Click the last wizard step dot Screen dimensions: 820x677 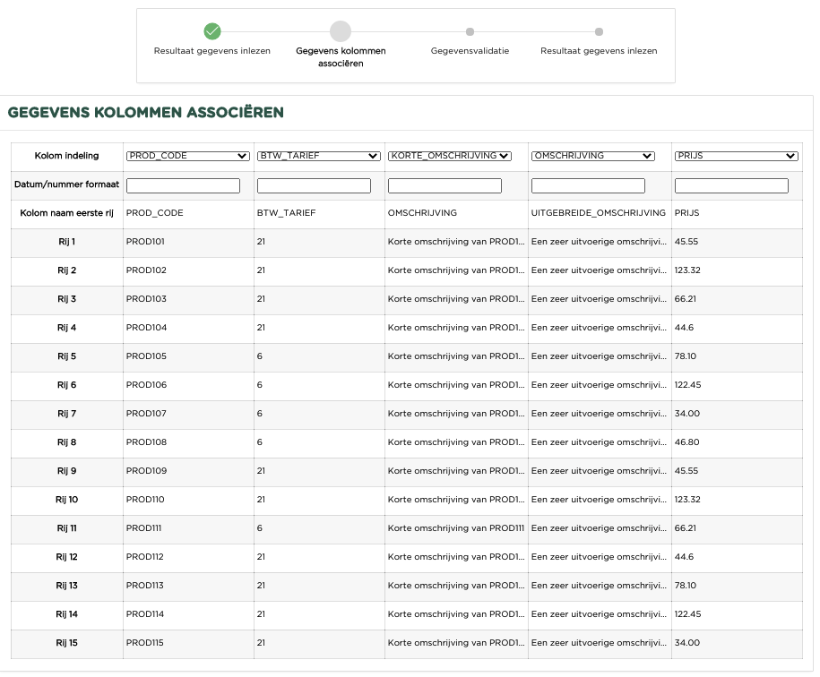[x=599, y=31]
